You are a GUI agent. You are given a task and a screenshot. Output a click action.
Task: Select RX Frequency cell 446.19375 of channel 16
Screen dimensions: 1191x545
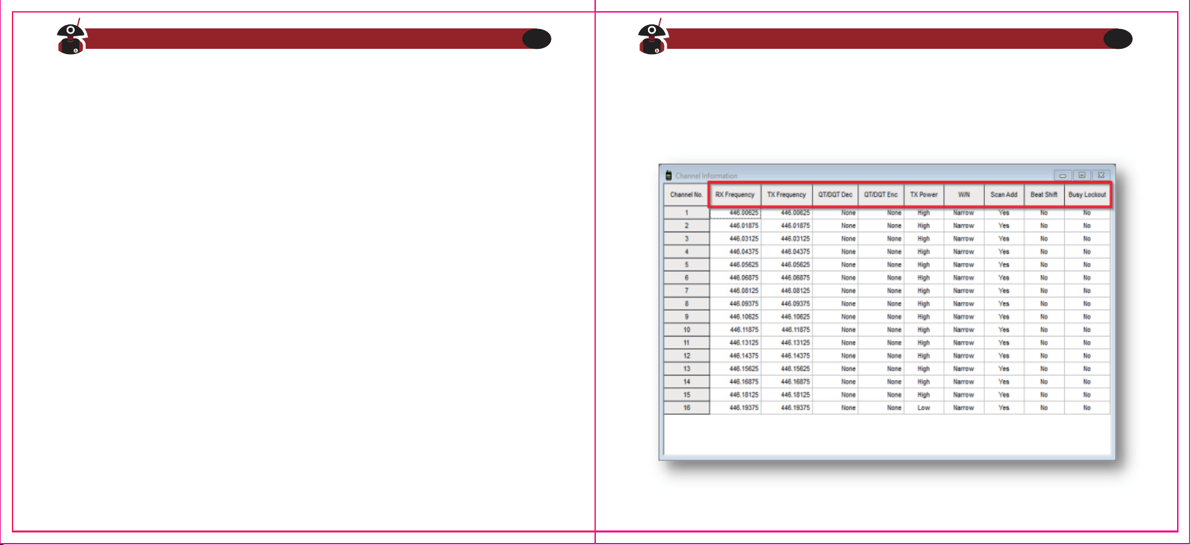(735, 408)
